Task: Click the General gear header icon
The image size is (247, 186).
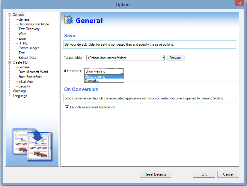Action: pyautogui.click(x=68, y=20)
